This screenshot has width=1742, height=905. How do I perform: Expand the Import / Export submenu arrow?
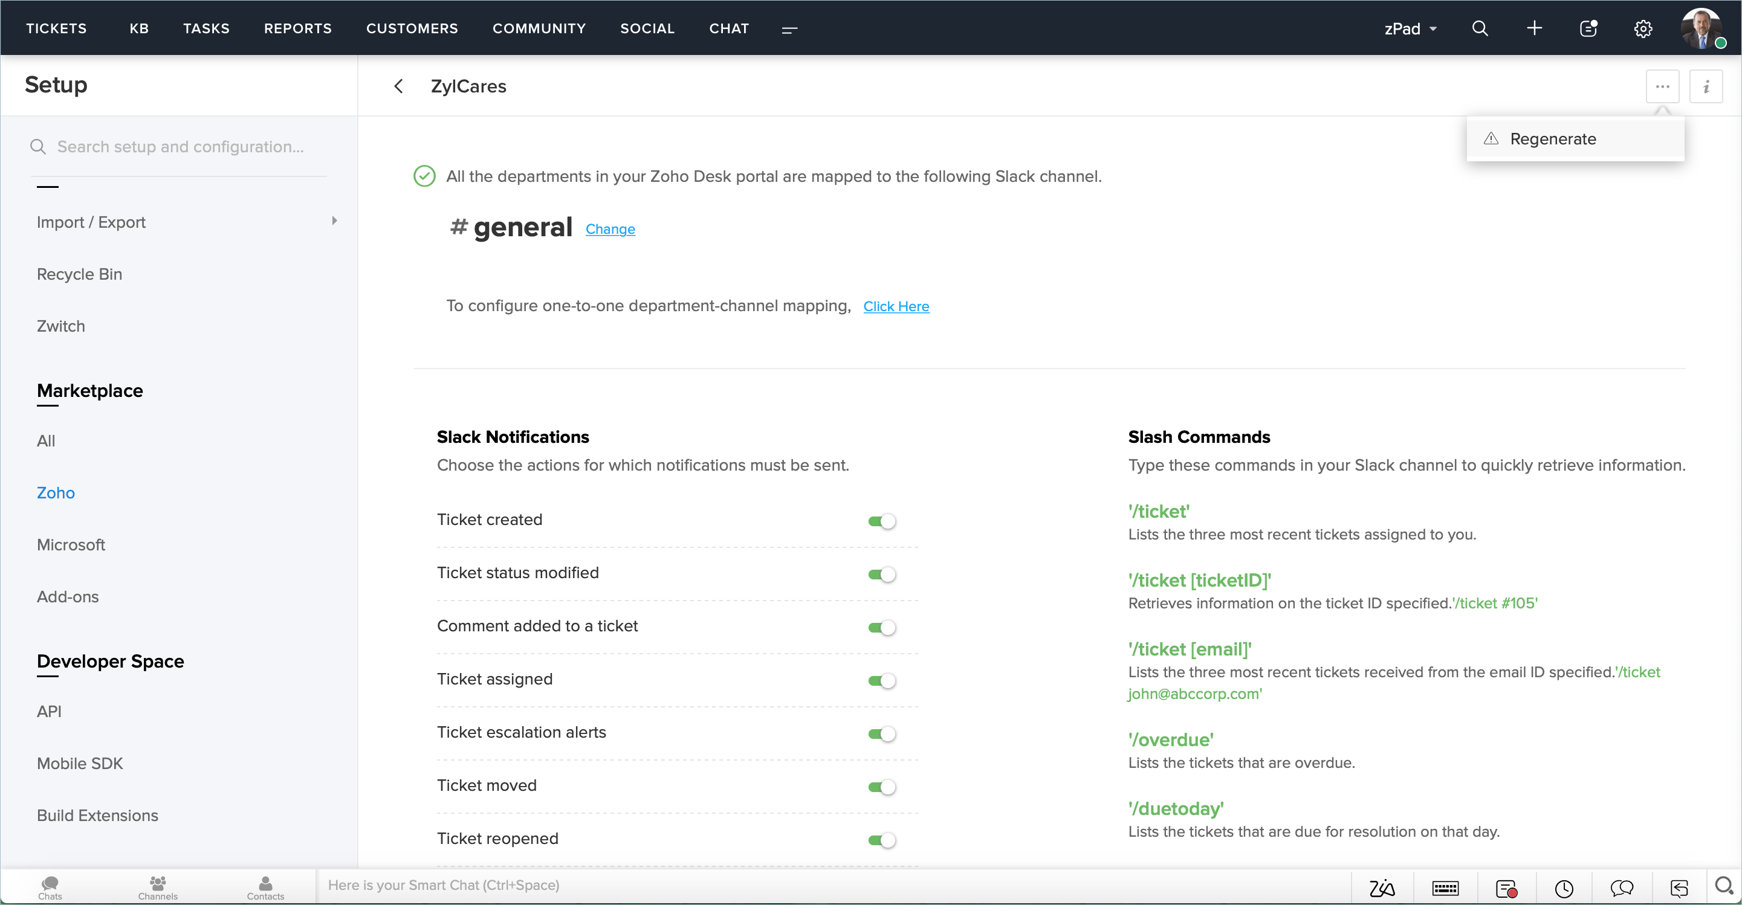point(334,221)
